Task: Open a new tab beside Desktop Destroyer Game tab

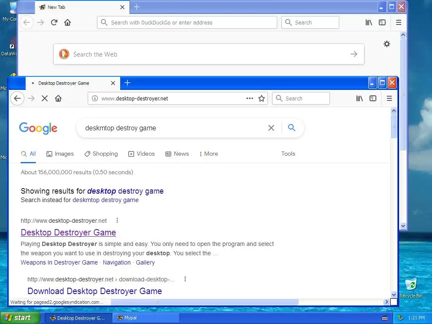Action: [127, 83]
